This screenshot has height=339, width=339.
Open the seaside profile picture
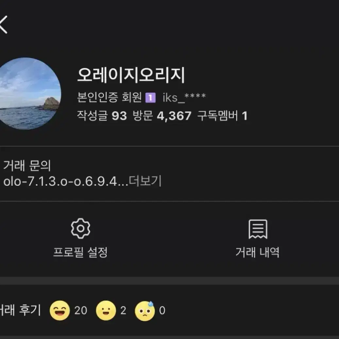(x=27, y=93)
